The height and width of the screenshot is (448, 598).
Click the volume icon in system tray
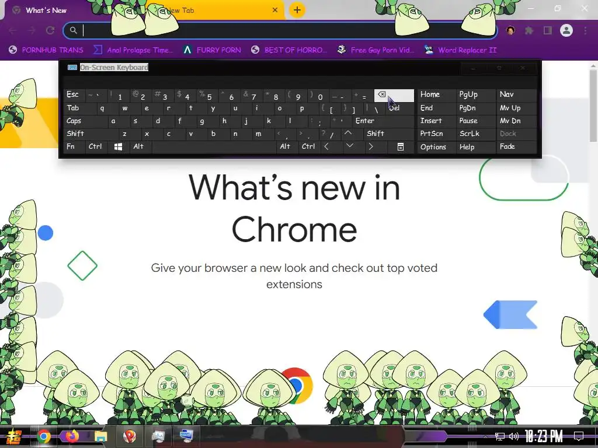click(514, 436)
